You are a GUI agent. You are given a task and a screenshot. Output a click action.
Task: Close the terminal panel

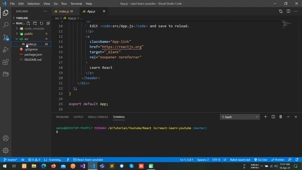coord(296,117)
